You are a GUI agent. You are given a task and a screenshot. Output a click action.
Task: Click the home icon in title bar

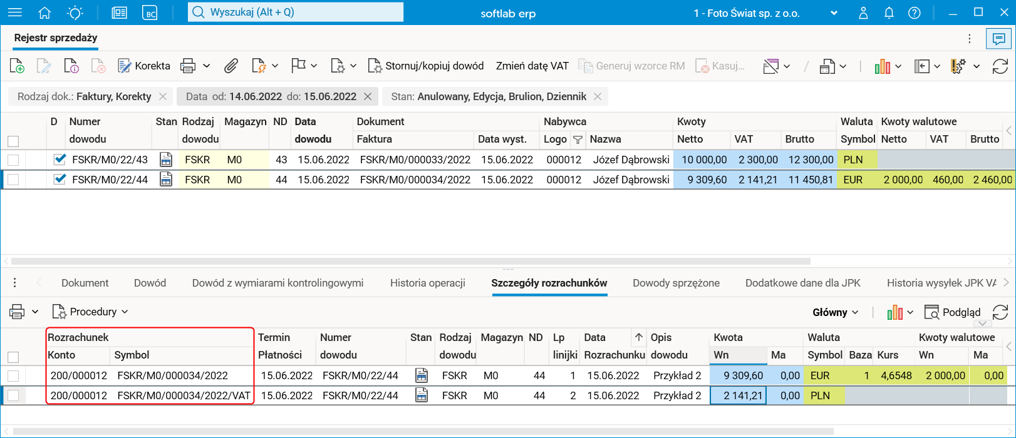click(44, 13)
